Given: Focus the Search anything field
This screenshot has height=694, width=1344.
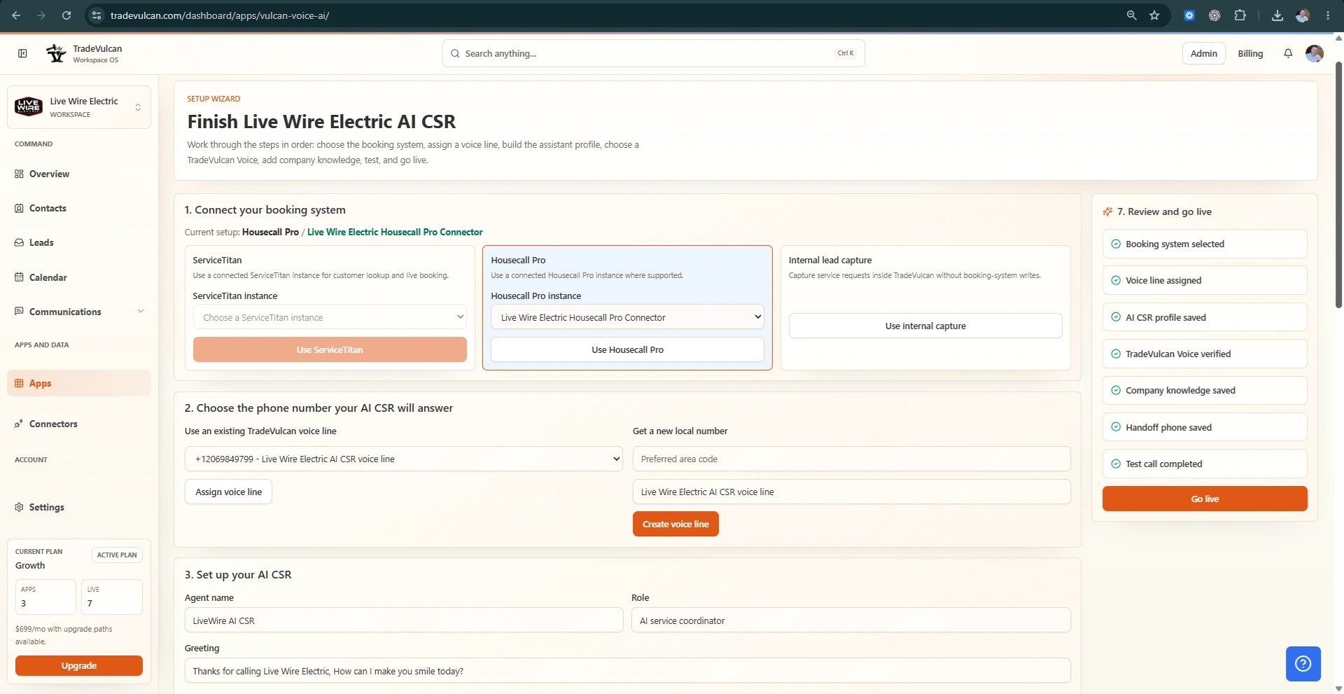Looking at the screenshot, I should tap(654, 53).
